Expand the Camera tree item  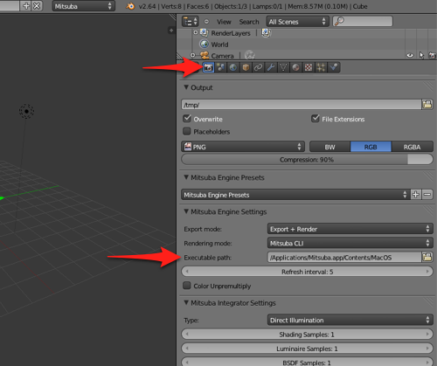pos(192,55)
